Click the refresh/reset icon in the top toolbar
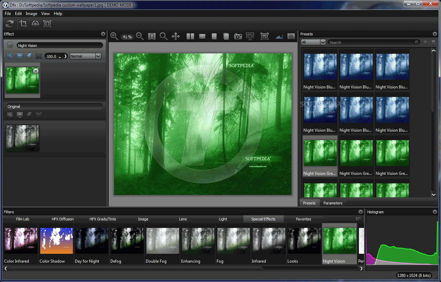 [x=10, y=23]
